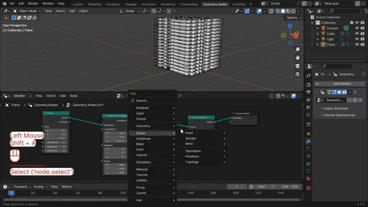Click the current frame number field
368x207 pixels.
click(236, 187)
